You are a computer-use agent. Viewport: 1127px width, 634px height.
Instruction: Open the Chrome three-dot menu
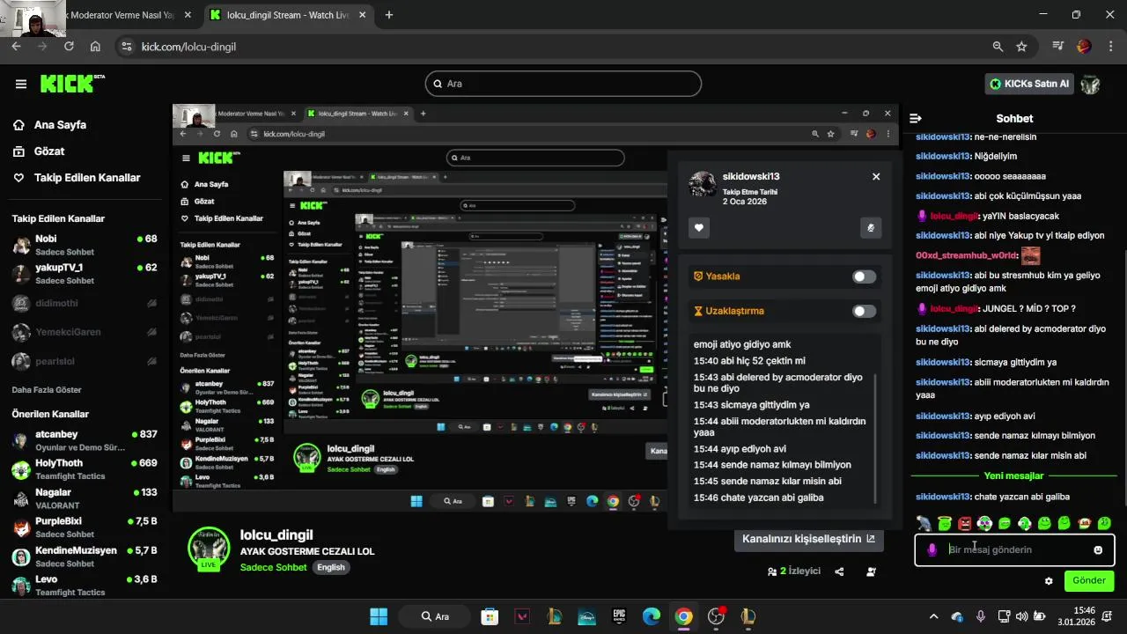point(1110,47)
